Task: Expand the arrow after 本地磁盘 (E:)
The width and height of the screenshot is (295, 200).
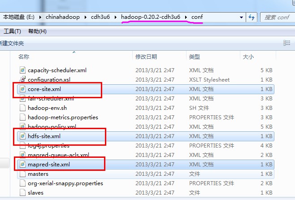Action: click(x=40, y=17)
